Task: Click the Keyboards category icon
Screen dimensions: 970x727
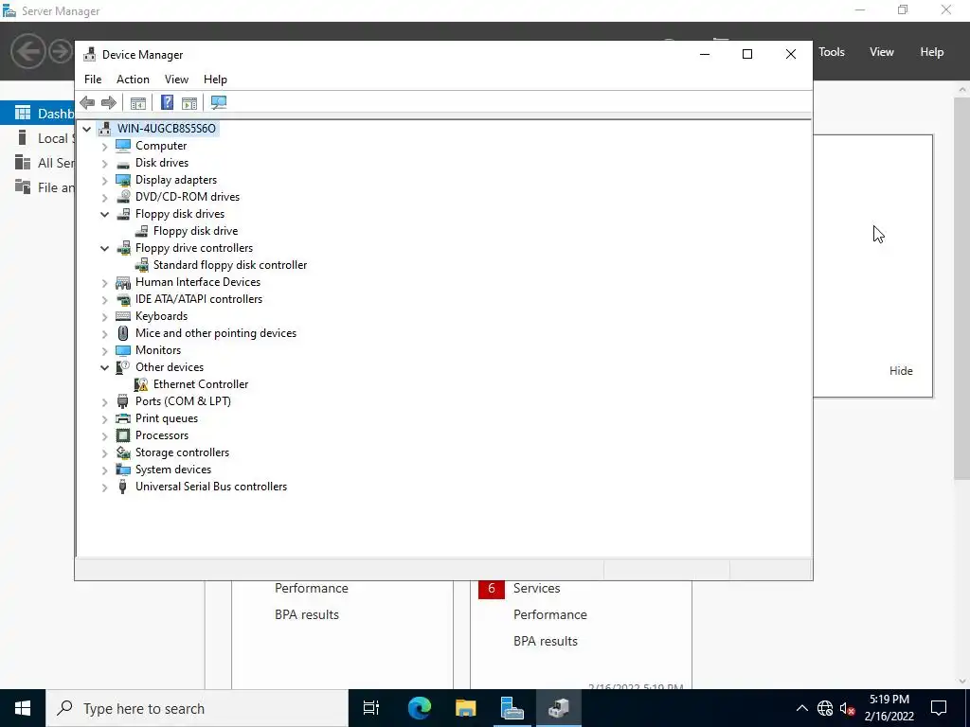Action: coord(123,316)
